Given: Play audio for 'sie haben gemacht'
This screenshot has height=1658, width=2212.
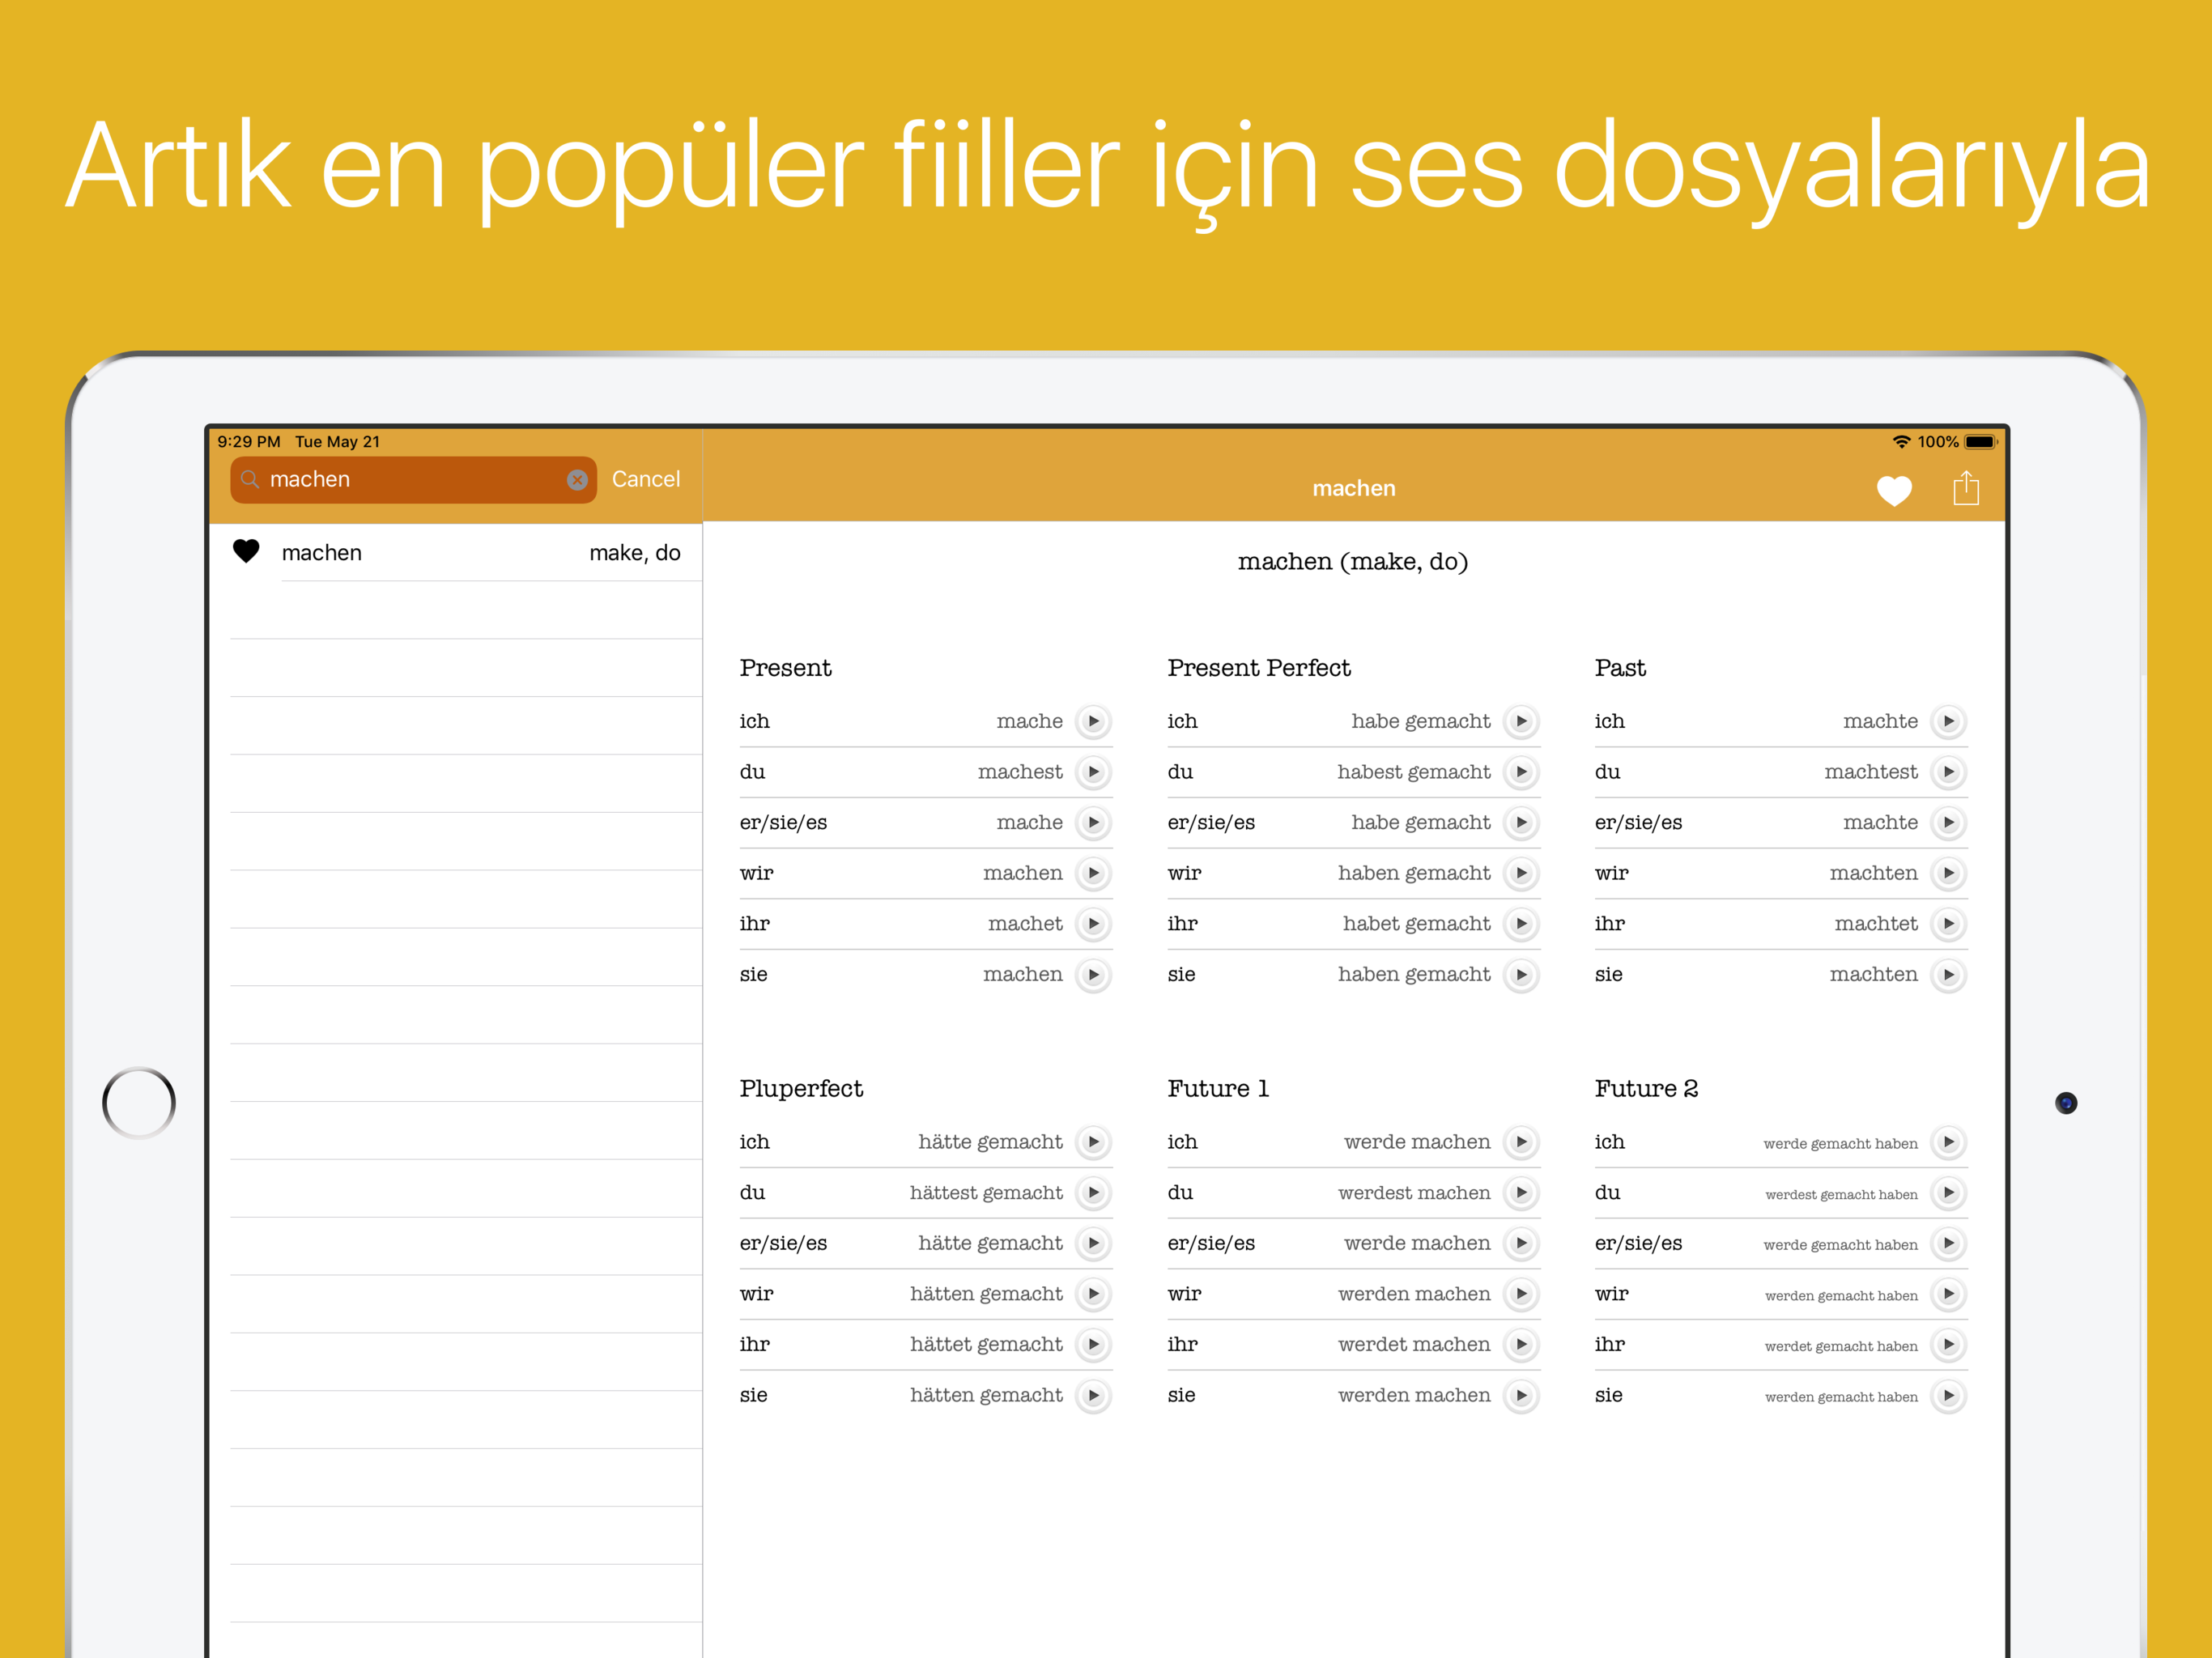Looking at the screenshot, I should pos(1521,974).
